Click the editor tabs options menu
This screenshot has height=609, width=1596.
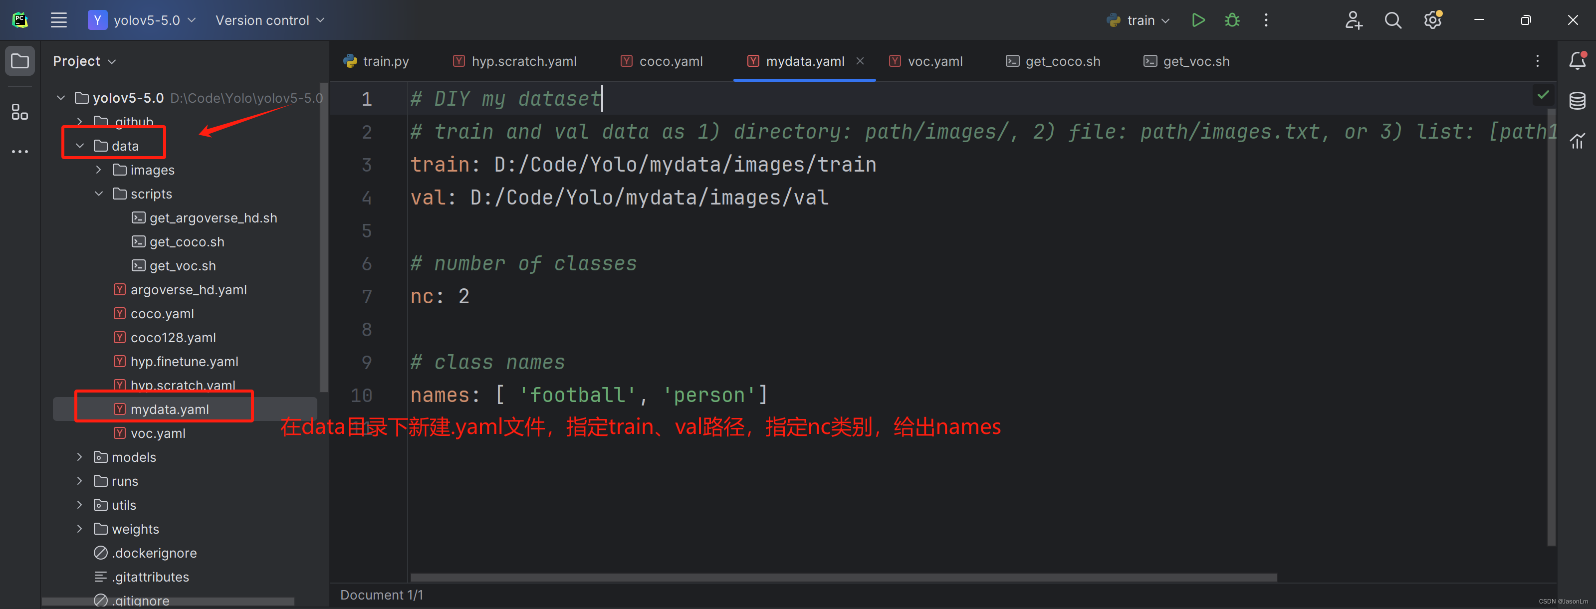[x=1537, y=61]
